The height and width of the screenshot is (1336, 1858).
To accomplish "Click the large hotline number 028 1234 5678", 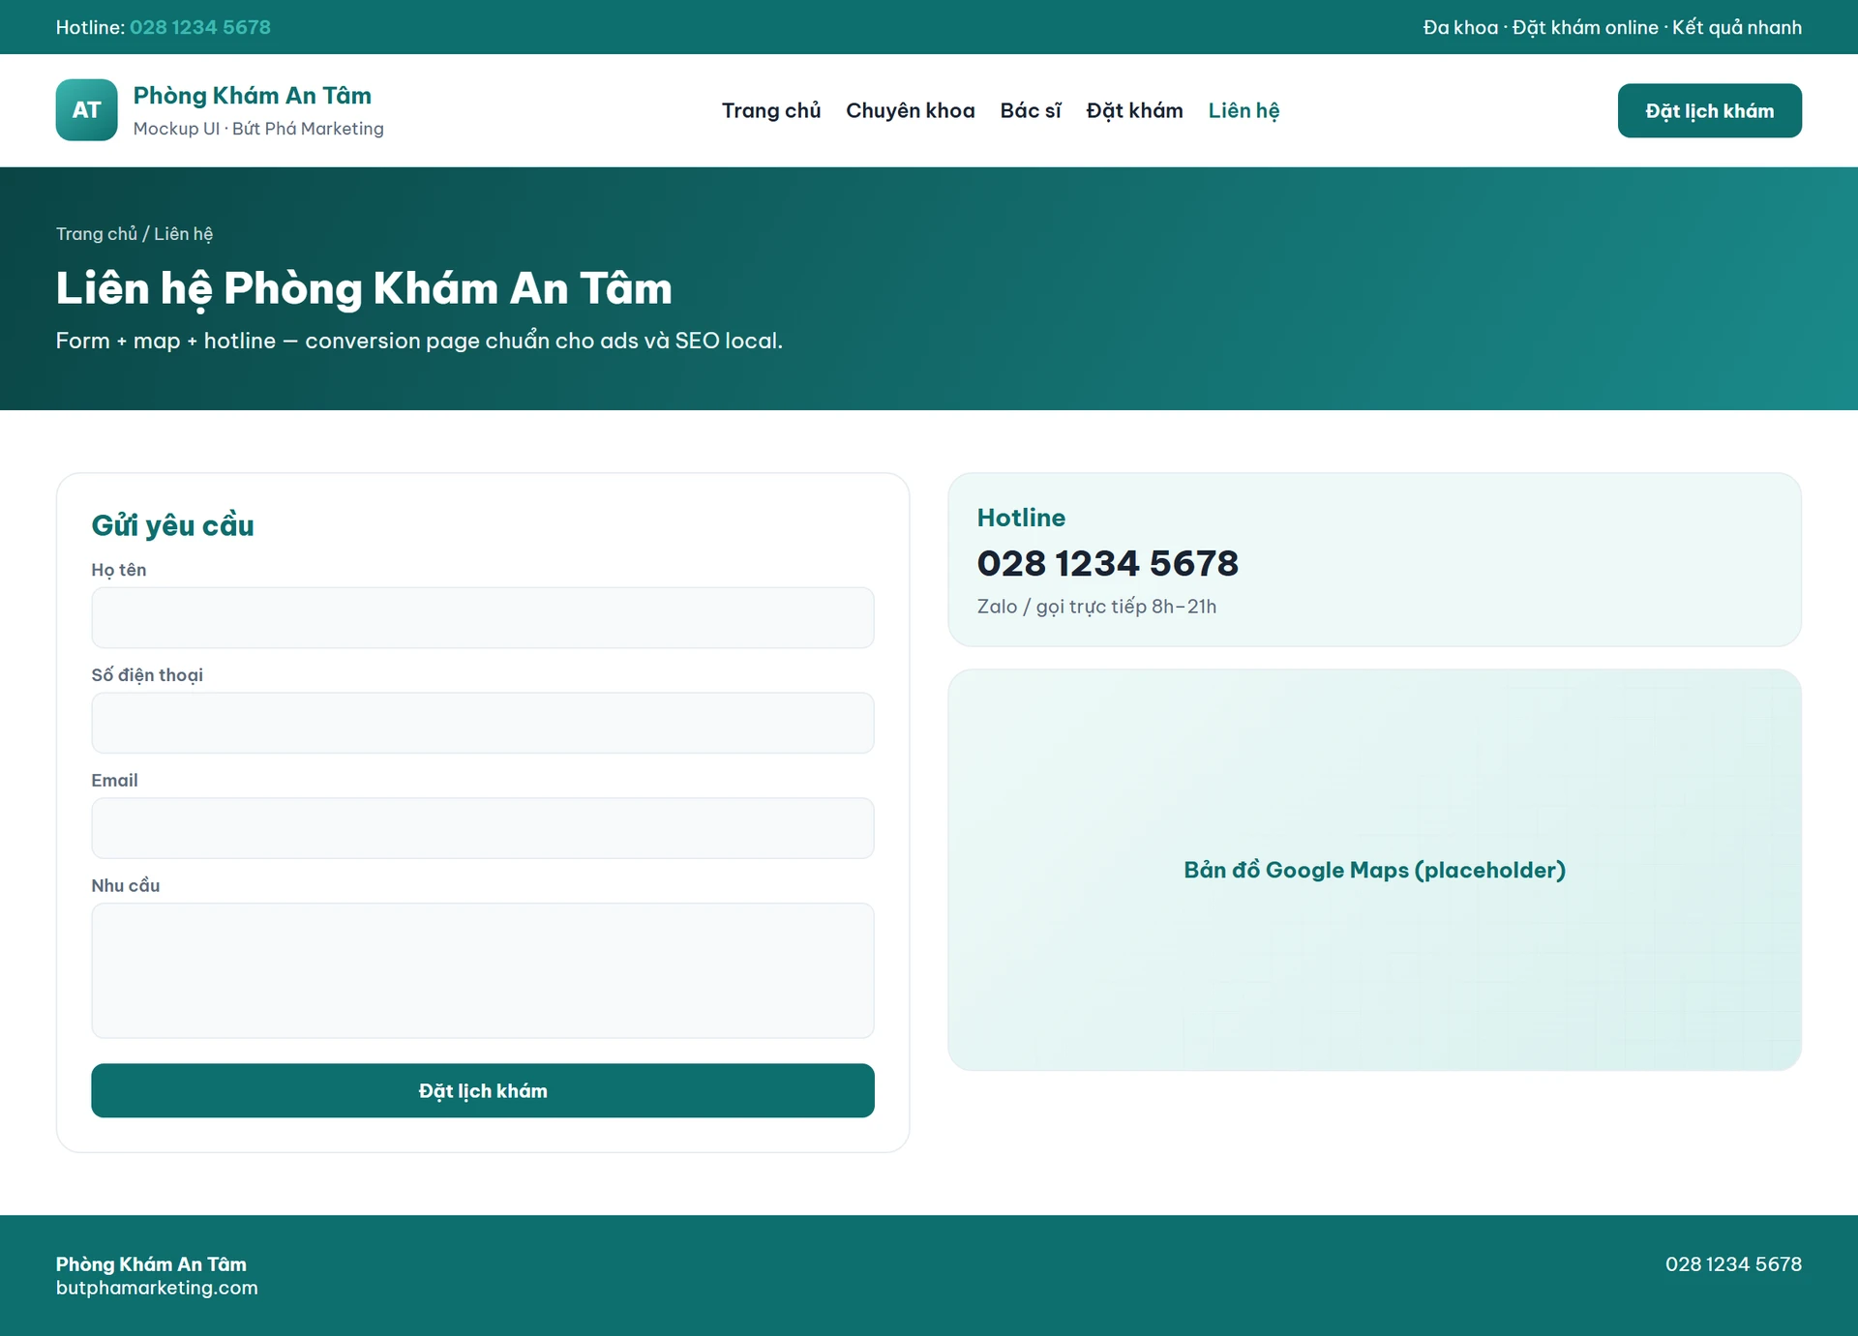I will [x=1108, y=563].
